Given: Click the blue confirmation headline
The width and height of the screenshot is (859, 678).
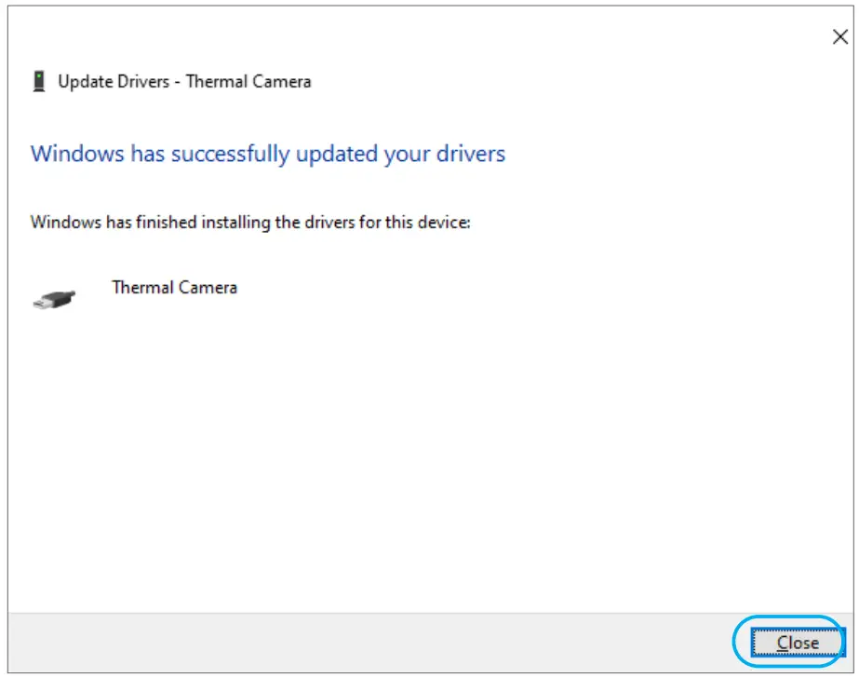Looking at the screenshot, I should click(267, 154).
